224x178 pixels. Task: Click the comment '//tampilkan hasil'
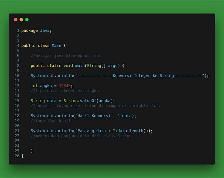pyautogui.click(x=50, y=121)
